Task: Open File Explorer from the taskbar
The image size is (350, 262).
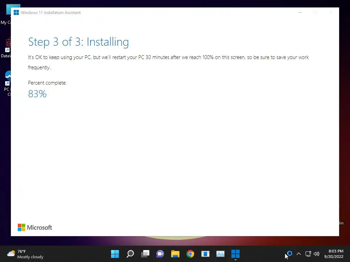Action: [x=175, y=254]
